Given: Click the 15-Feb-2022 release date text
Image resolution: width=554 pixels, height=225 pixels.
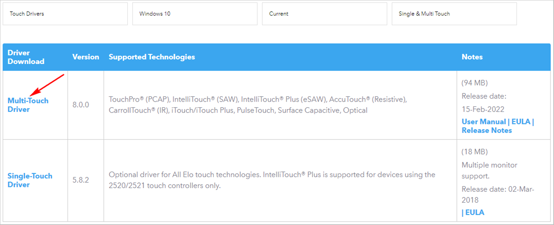Looking at the screenshot, I should (x=483, y=109).
